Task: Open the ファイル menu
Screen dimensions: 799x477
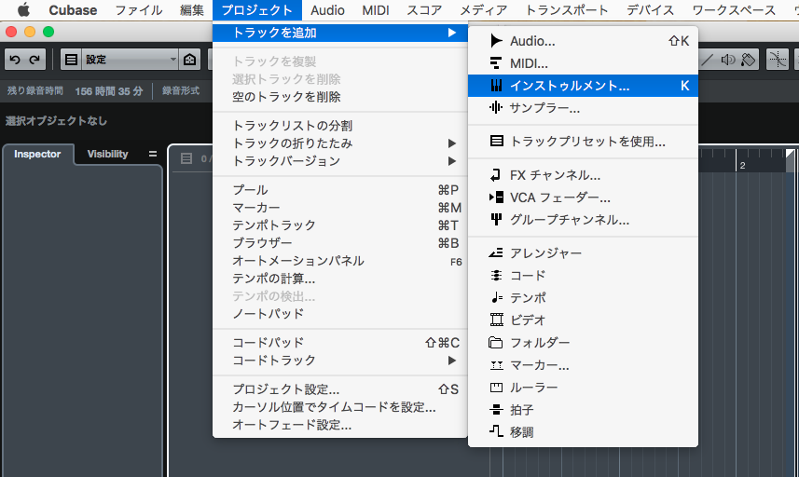Action: point(139,9)
